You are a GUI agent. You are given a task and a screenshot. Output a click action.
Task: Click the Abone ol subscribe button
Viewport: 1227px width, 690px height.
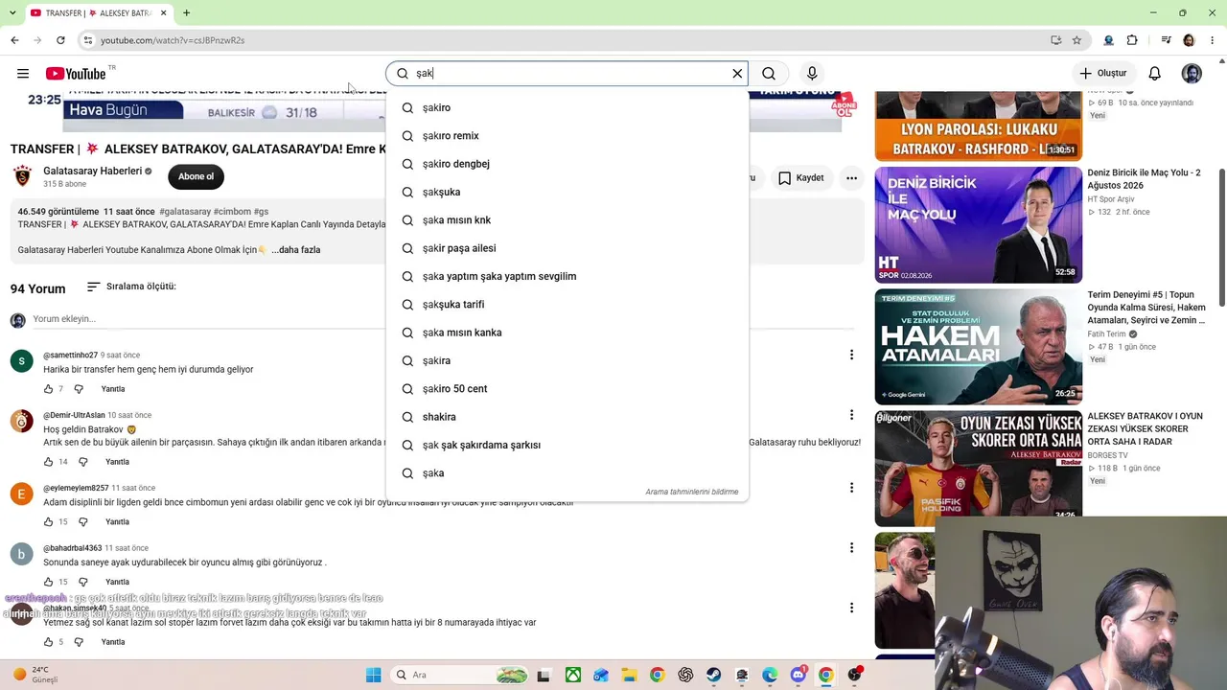[196, 176]
